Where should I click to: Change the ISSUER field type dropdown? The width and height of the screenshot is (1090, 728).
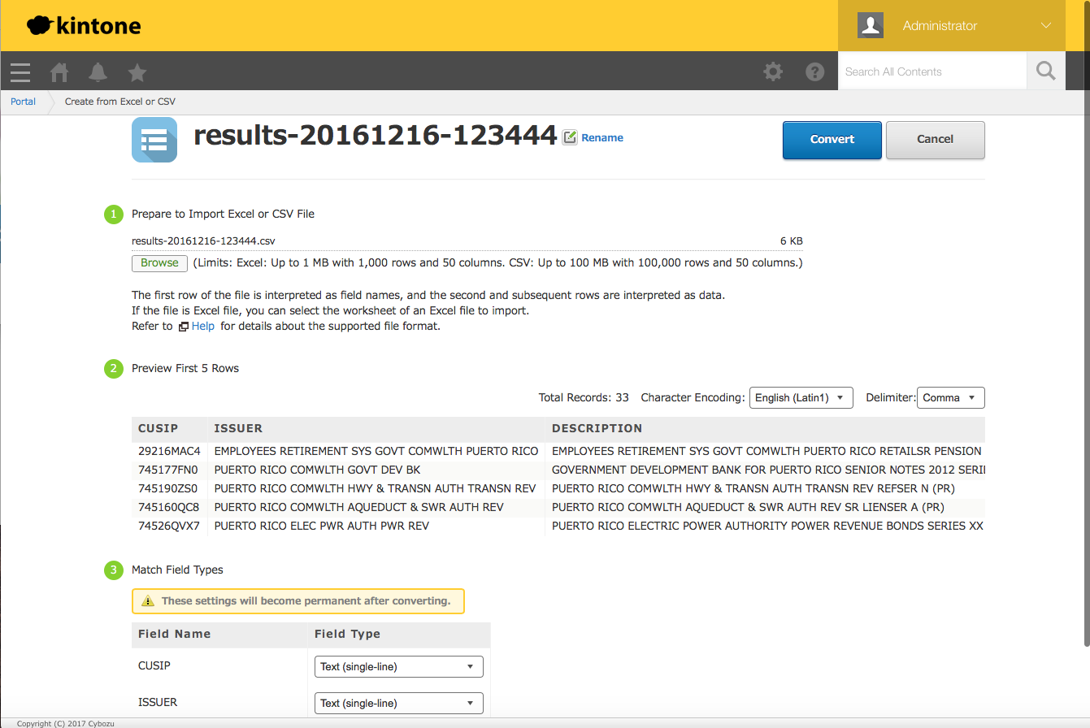tap(398, 703)
